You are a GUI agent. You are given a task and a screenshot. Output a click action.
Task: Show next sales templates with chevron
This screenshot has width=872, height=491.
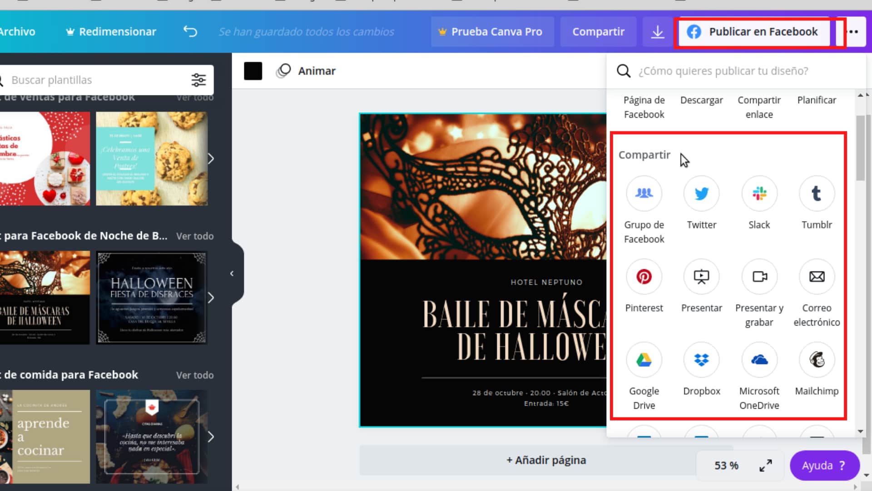pos(211,159)
